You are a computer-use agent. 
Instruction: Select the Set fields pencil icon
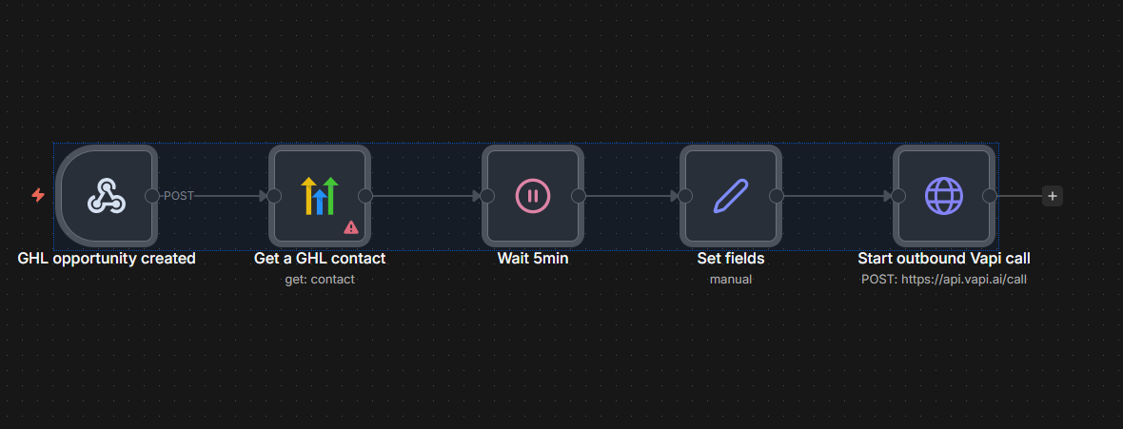pos(730,196)
